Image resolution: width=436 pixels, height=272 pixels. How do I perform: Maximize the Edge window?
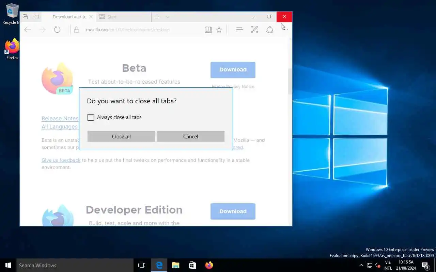269,17
